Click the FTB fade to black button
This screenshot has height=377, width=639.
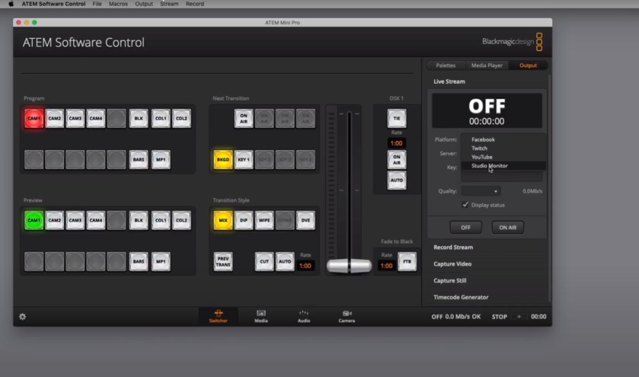tap(407, 262)
